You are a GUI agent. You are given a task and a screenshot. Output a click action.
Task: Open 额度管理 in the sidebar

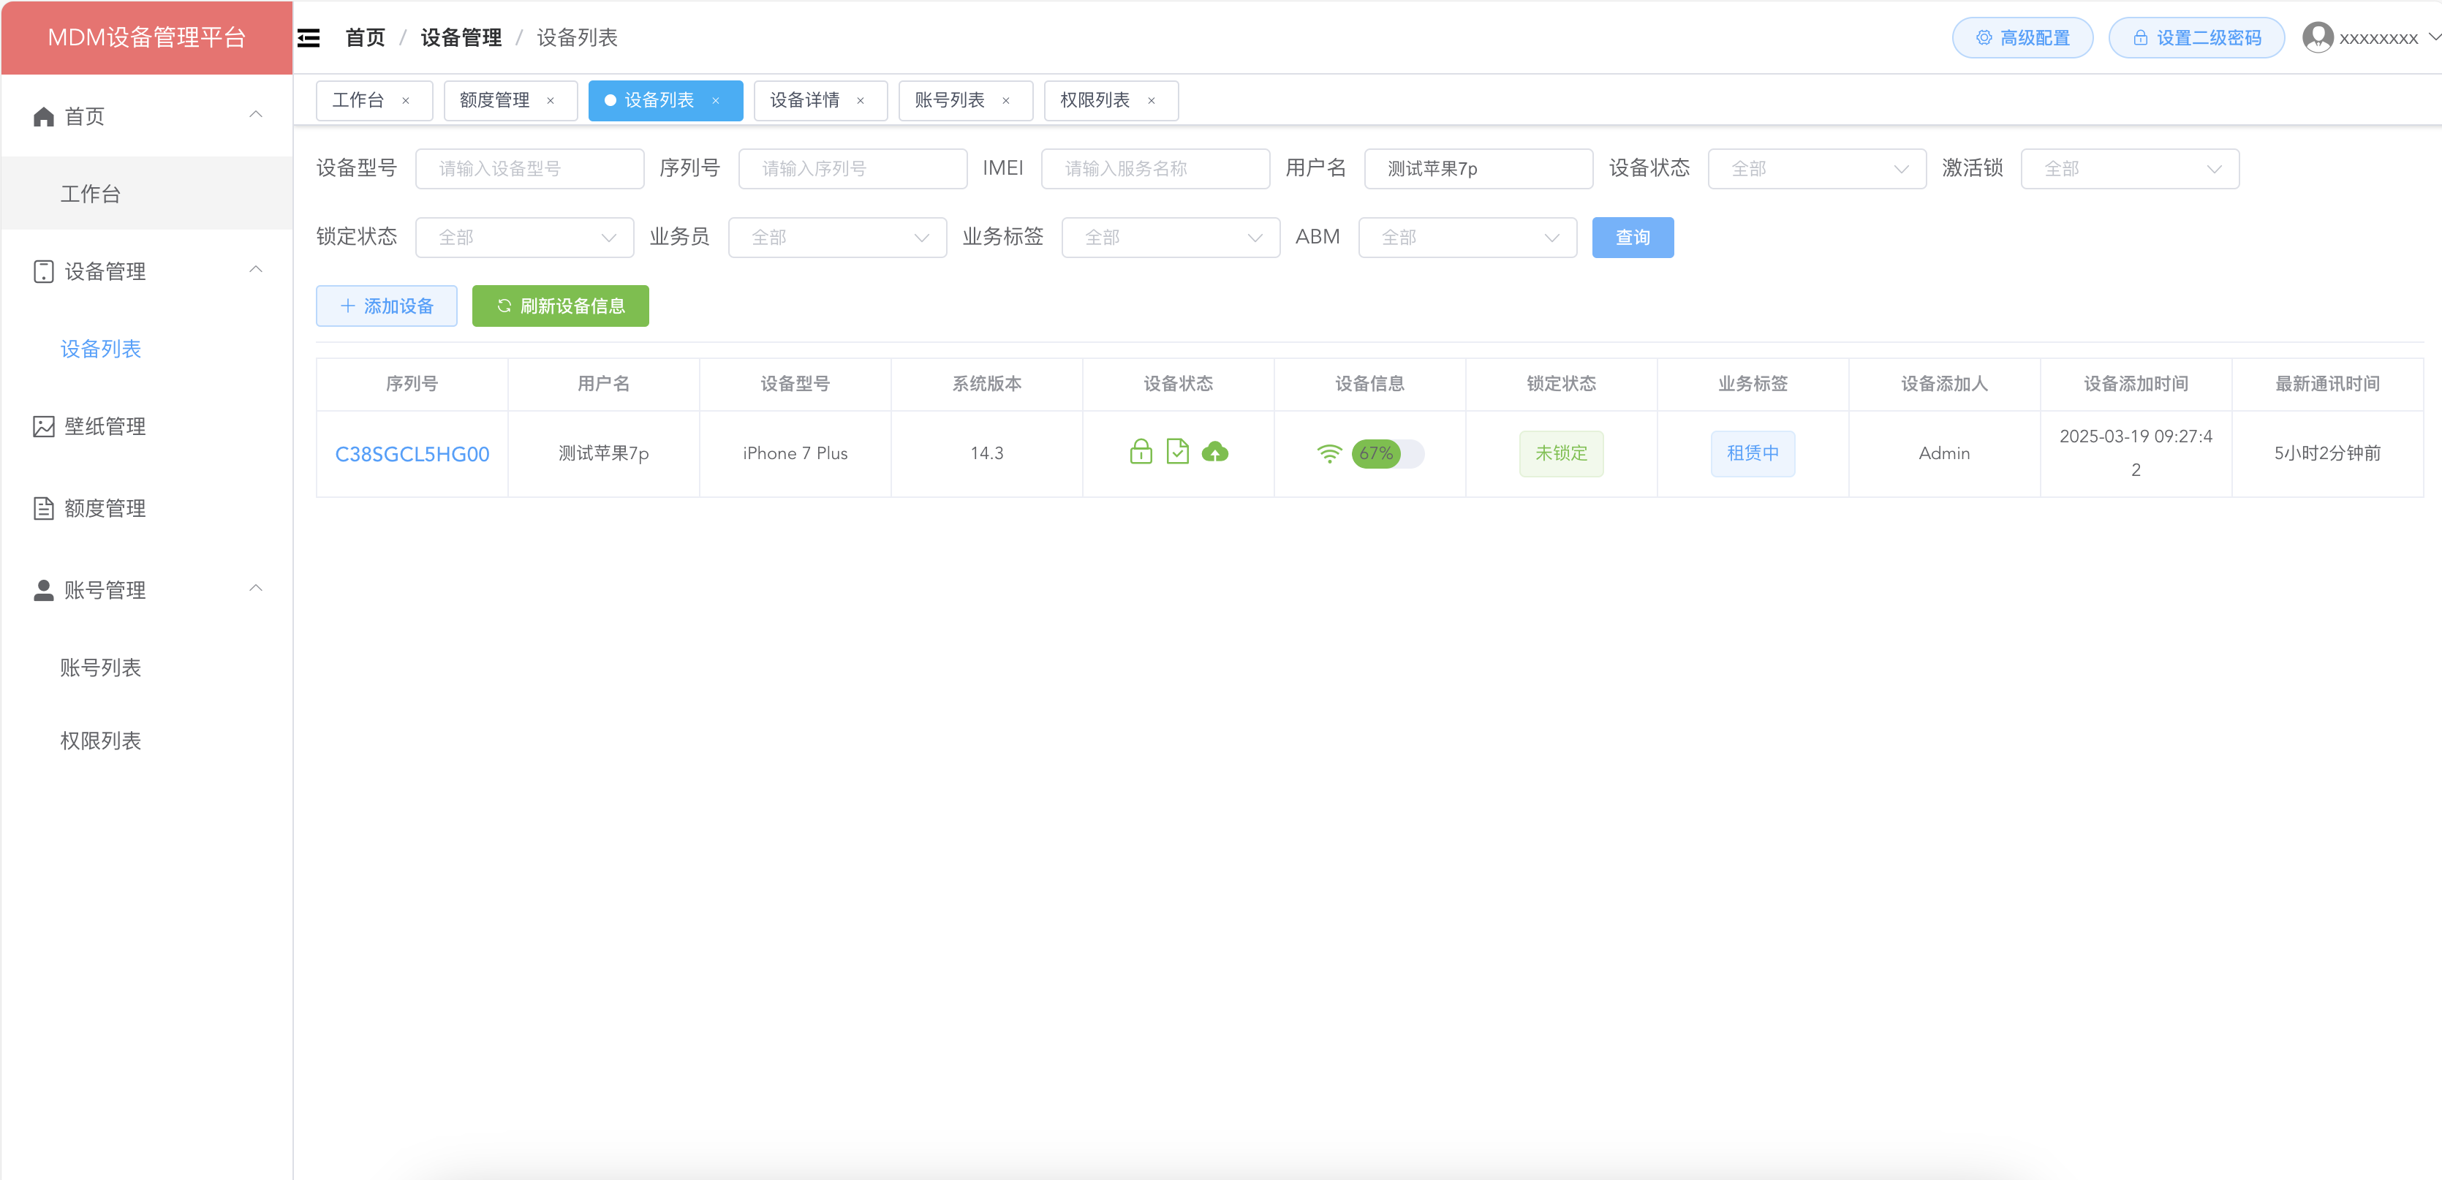point(105,508)
